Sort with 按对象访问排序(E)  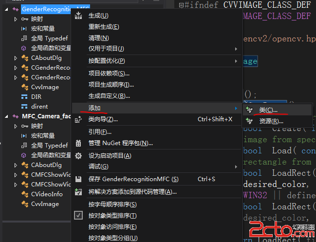(x=157, y=227)
